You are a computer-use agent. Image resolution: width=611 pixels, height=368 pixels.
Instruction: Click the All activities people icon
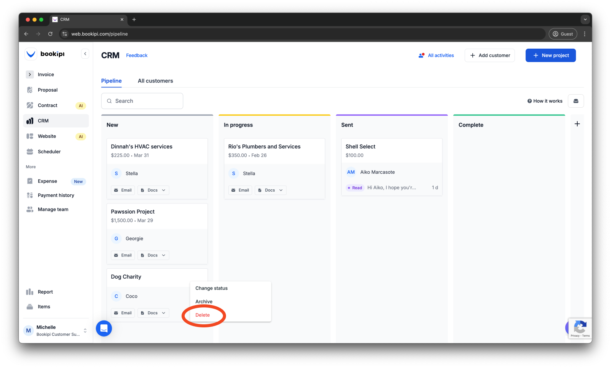[x=422, y=55]
